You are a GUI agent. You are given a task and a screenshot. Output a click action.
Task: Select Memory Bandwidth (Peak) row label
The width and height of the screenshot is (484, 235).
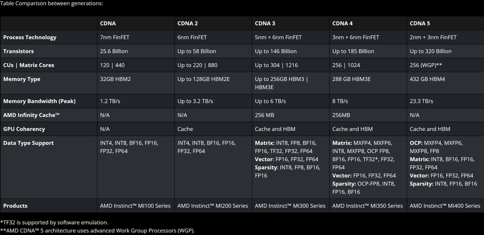[39, 101]
